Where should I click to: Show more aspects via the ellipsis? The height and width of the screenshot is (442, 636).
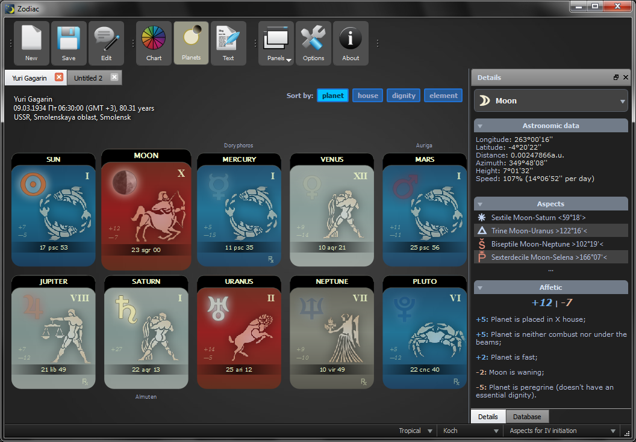pyautogui.click(x=550, y=270)
